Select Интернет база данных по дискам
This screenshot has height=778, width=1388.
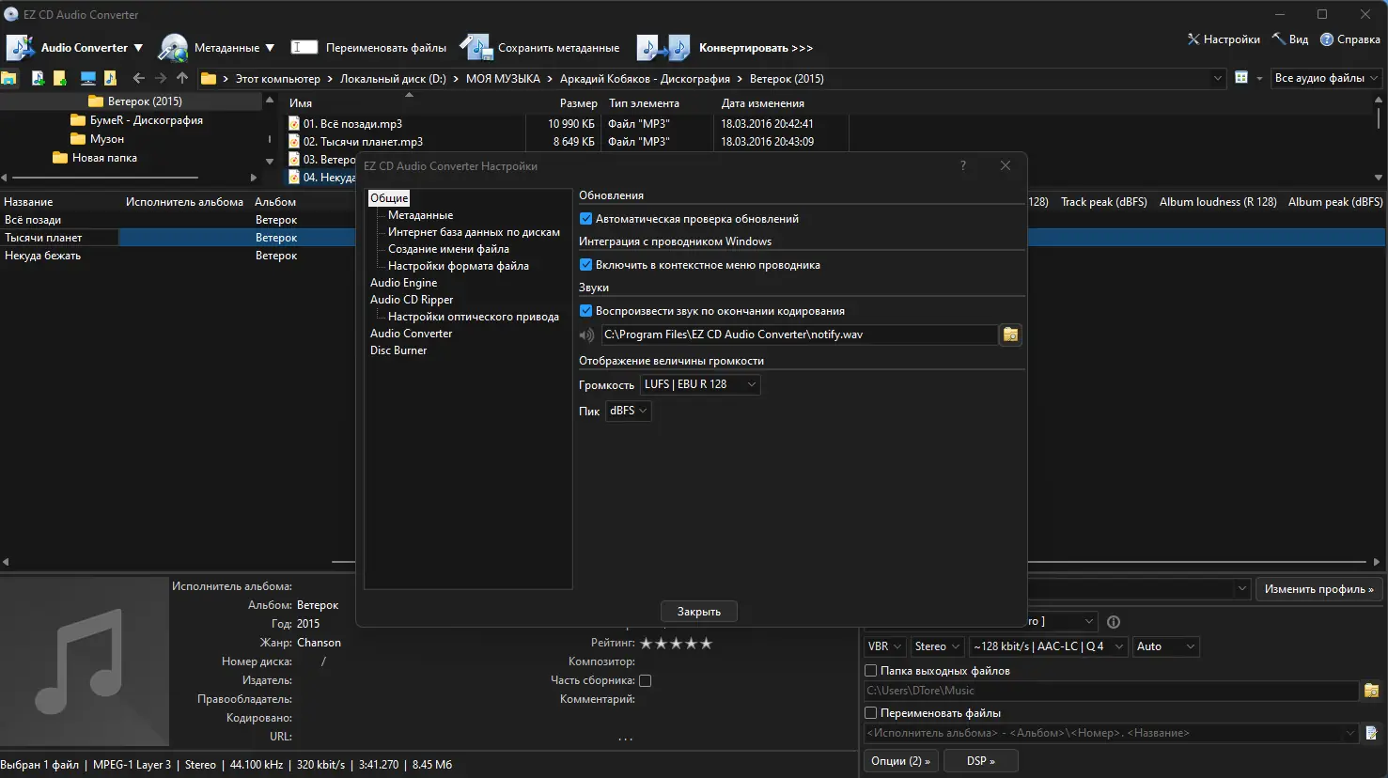474,232
